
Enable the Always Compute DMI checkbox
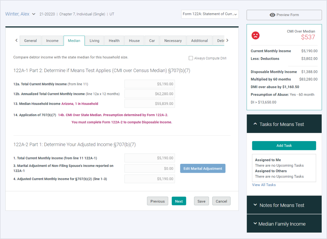191,58
